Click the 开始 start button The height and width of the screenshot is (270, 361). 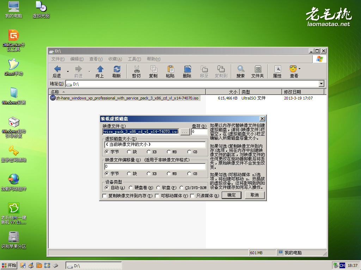(9, 265)
